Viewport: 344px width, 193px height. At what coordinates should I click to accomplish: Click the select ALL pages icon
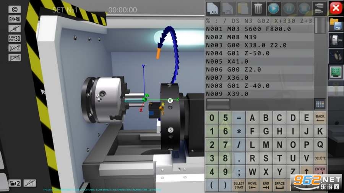click(213, 8)
